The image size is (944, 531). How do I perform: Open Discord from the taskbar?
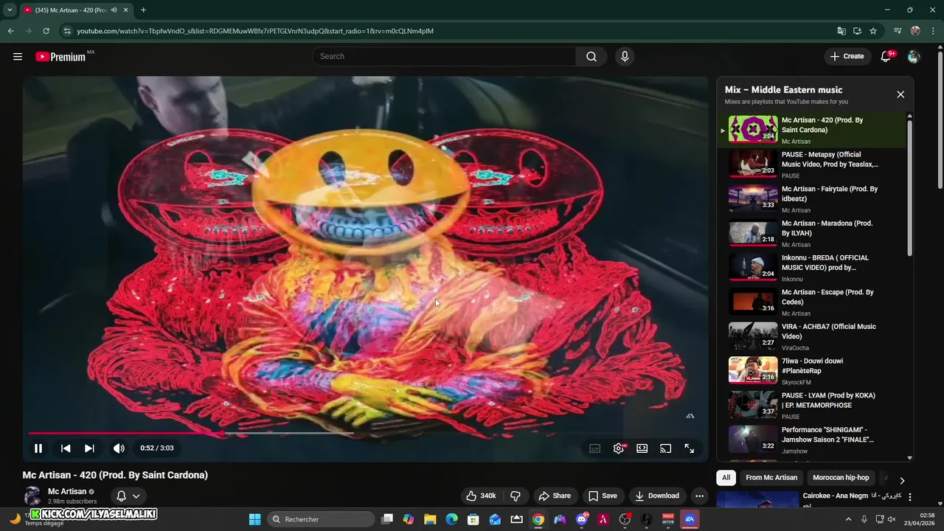(582, 519)
